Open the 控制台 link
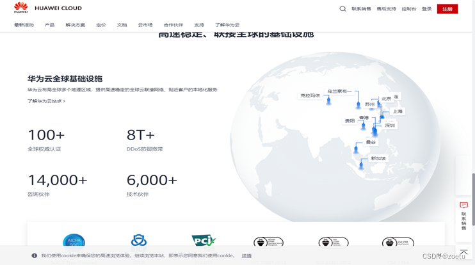The image size is (475, 265). tap(409, 9)
